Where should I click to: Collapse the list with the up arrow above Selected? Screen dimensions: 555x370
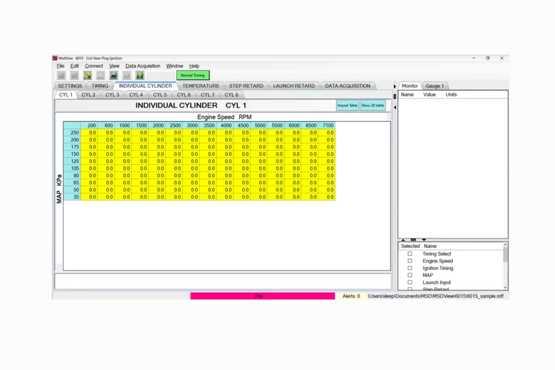coord(403,240)
